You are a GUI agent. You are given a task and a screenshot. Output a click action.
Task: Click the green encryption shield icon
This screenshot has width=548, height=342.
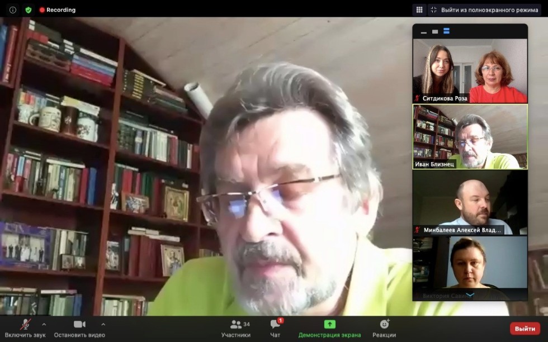point(29,9)
